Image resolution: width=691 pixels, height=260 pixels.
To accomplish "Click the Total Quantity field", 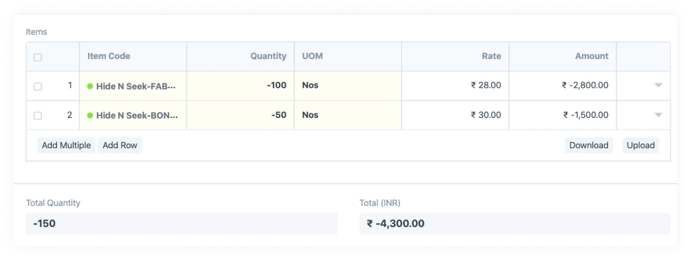I will pyautogui.click(x=182, y=223).
